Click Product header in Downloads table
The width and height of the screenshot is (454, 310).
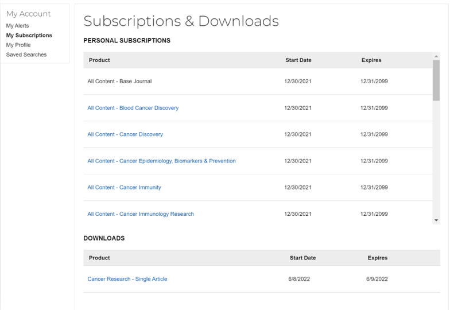point(99,258)
